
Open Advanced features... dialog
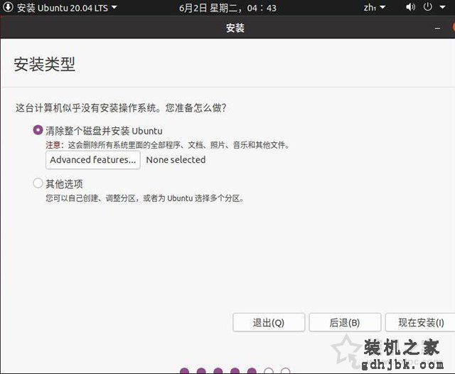tap(93, 160)
